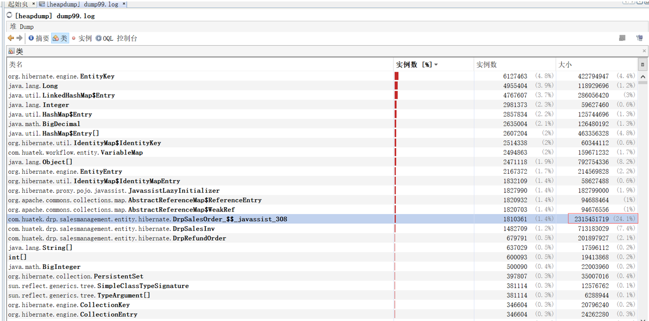
Task: Select the IdentityMap$IdentityMapEntry row
Action: point(322,181)
